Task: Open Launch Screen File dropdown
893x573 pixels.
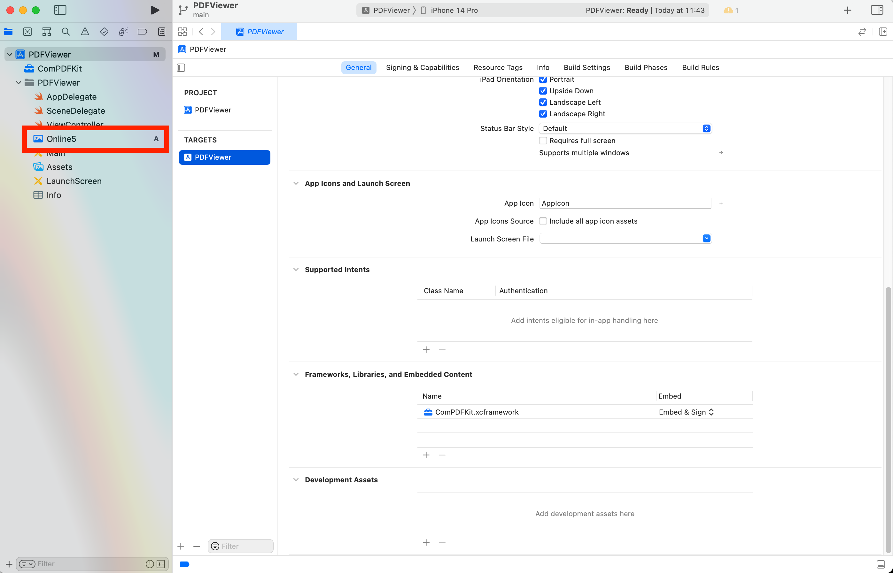Action: point(625,239)
